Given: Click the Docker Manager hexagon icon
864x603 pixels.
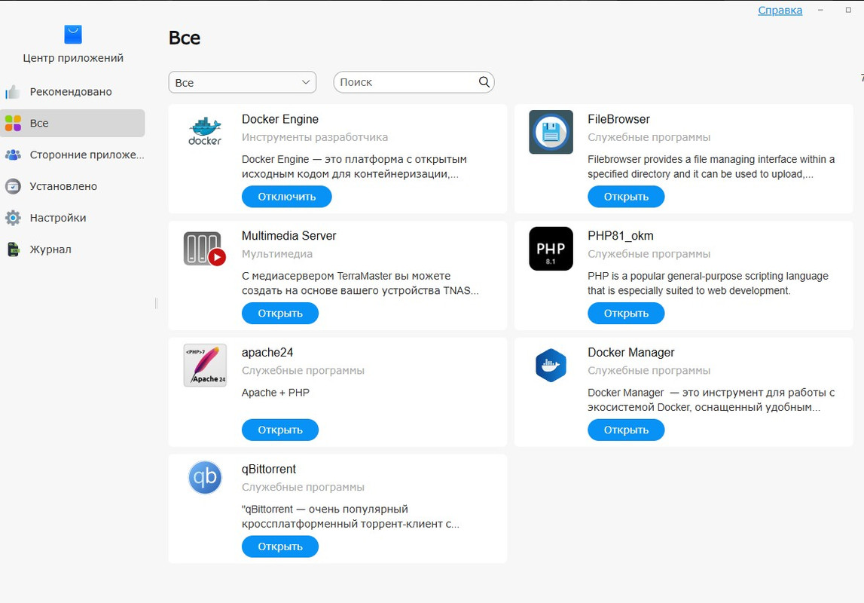Looking at the screenshot, I should (551, 366).
